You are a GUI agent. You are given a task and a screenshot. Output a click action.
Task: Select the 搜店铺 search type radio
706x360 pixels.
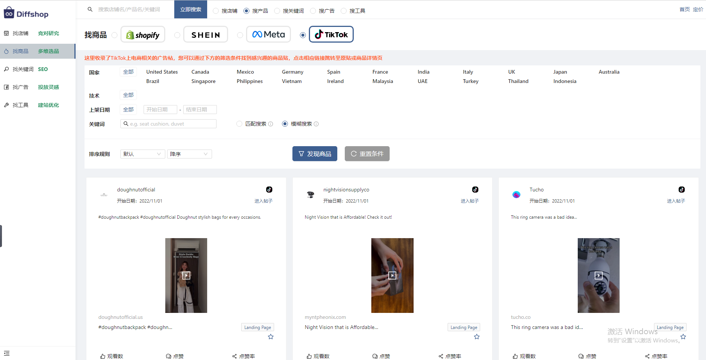tap(216, 11)
